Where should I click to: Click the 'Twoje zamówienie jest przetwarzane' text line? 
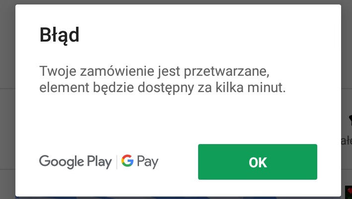[x=154, y=71]
